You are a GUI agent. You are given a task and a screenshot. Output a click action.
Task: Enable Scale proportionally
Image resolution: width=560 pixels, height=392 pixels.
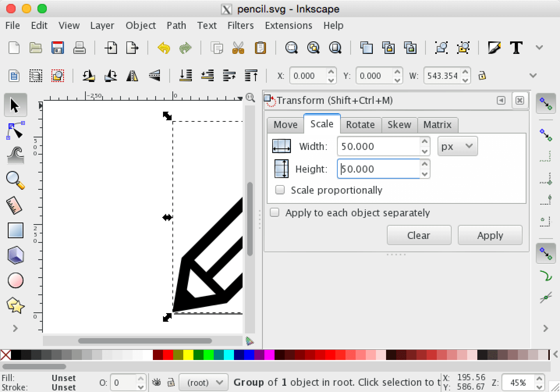coord(280,190)
